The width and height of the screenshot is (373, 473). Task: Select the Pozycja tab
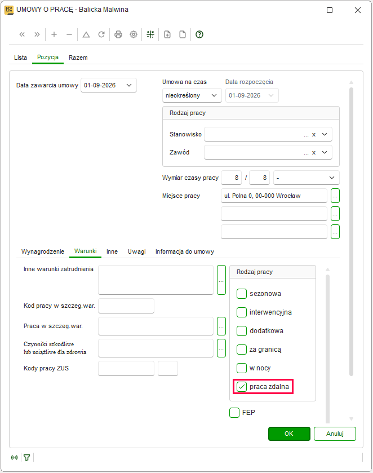tap(48, 58)
